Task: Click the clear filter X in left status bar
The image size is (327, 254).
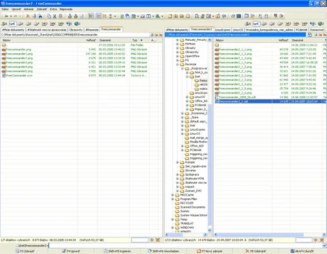Action: pos(157,240)
